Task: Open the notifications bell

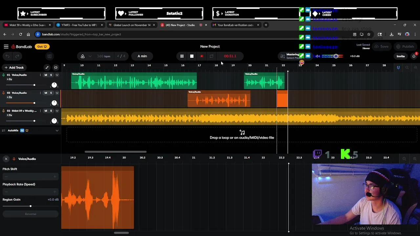Action: coord(414,56)
